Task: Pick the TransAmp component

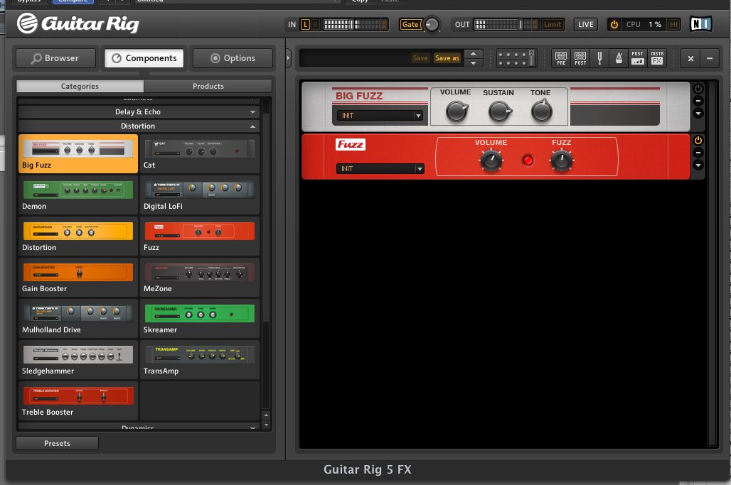Action: 200,360
